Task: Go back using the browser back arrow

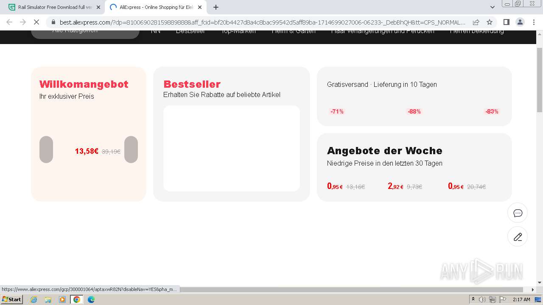Action: (x=9, y=22)
